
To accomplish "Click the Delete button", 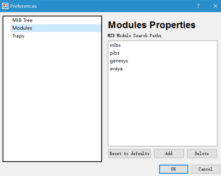I will point(202,154).
